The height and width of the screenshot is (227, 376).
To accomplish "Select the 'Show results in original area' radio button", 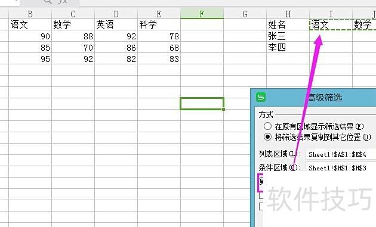I will (267, 126).
